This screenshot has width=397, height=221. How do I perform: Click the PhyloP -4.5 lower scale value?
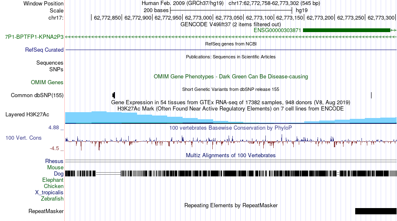tap(54, 148)
